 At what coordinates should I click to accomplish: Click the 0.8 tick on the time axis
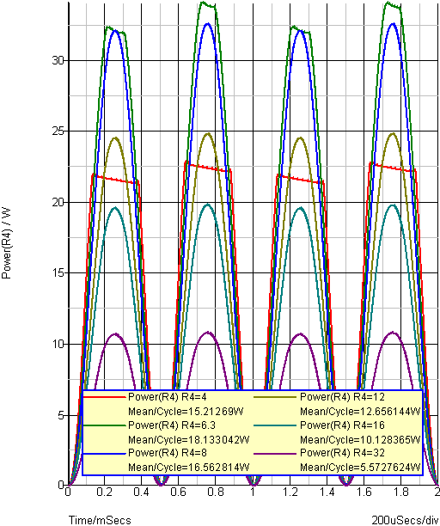[x=216, y=492]
